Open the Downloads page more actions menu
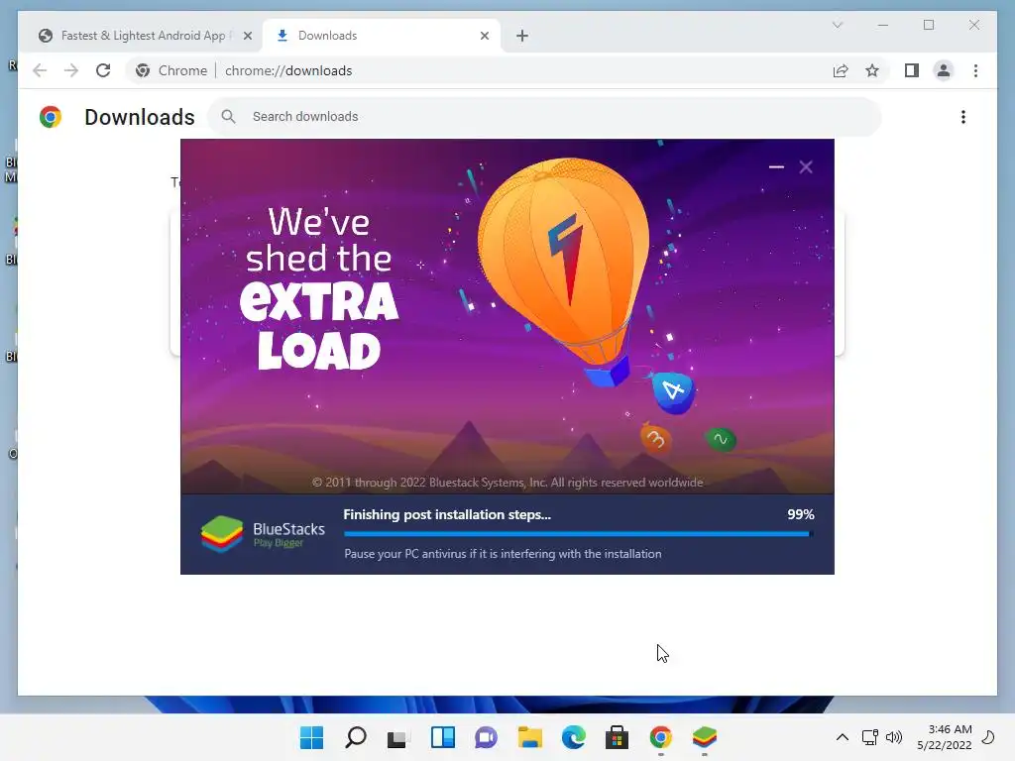This screenshot has height=761, width=1015. tap(963, 117)
